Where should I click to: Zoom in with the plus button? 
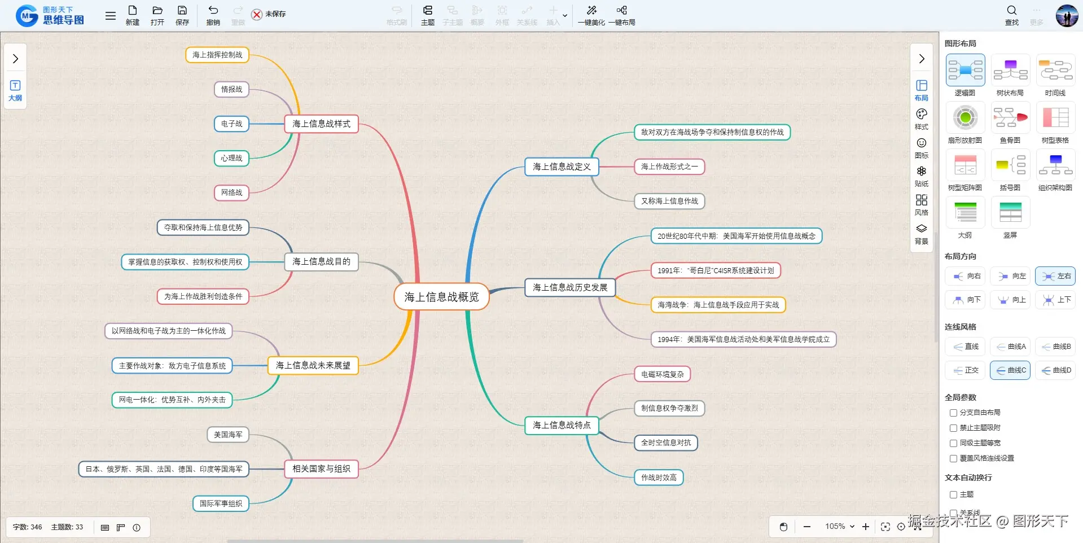tap(866, 527)
